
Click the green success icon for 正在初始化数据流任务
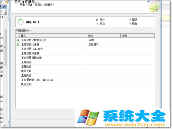pos(18,40)
